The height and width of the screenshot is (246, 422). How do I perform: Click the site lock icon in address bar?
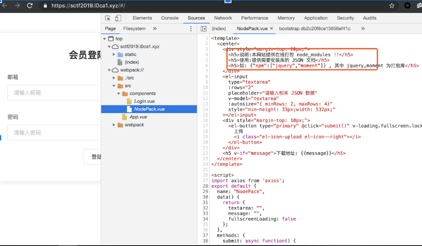(45, 5)
